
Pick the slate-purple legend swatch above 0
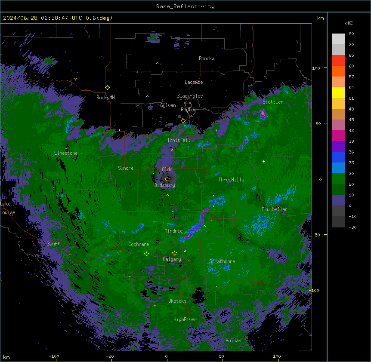338,200
